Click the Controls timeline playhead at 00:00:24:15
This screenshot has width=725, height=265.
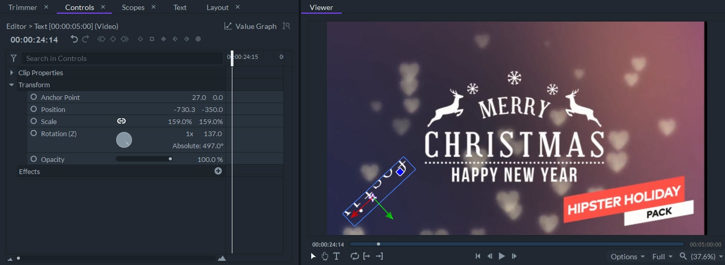232,58
